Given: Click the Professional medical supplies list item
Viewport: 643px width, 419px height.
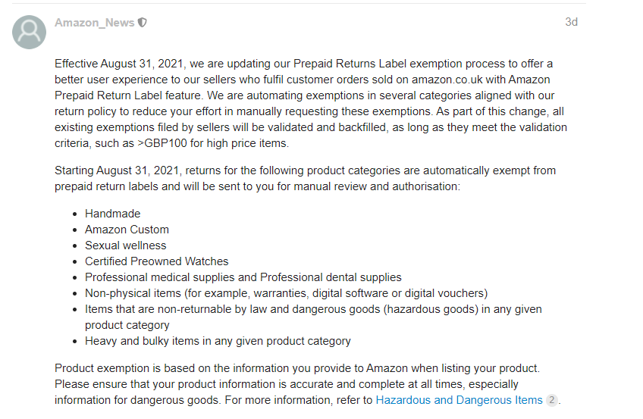Looking at the screenshot, I should pyautogui.click(x=243, y=277).
